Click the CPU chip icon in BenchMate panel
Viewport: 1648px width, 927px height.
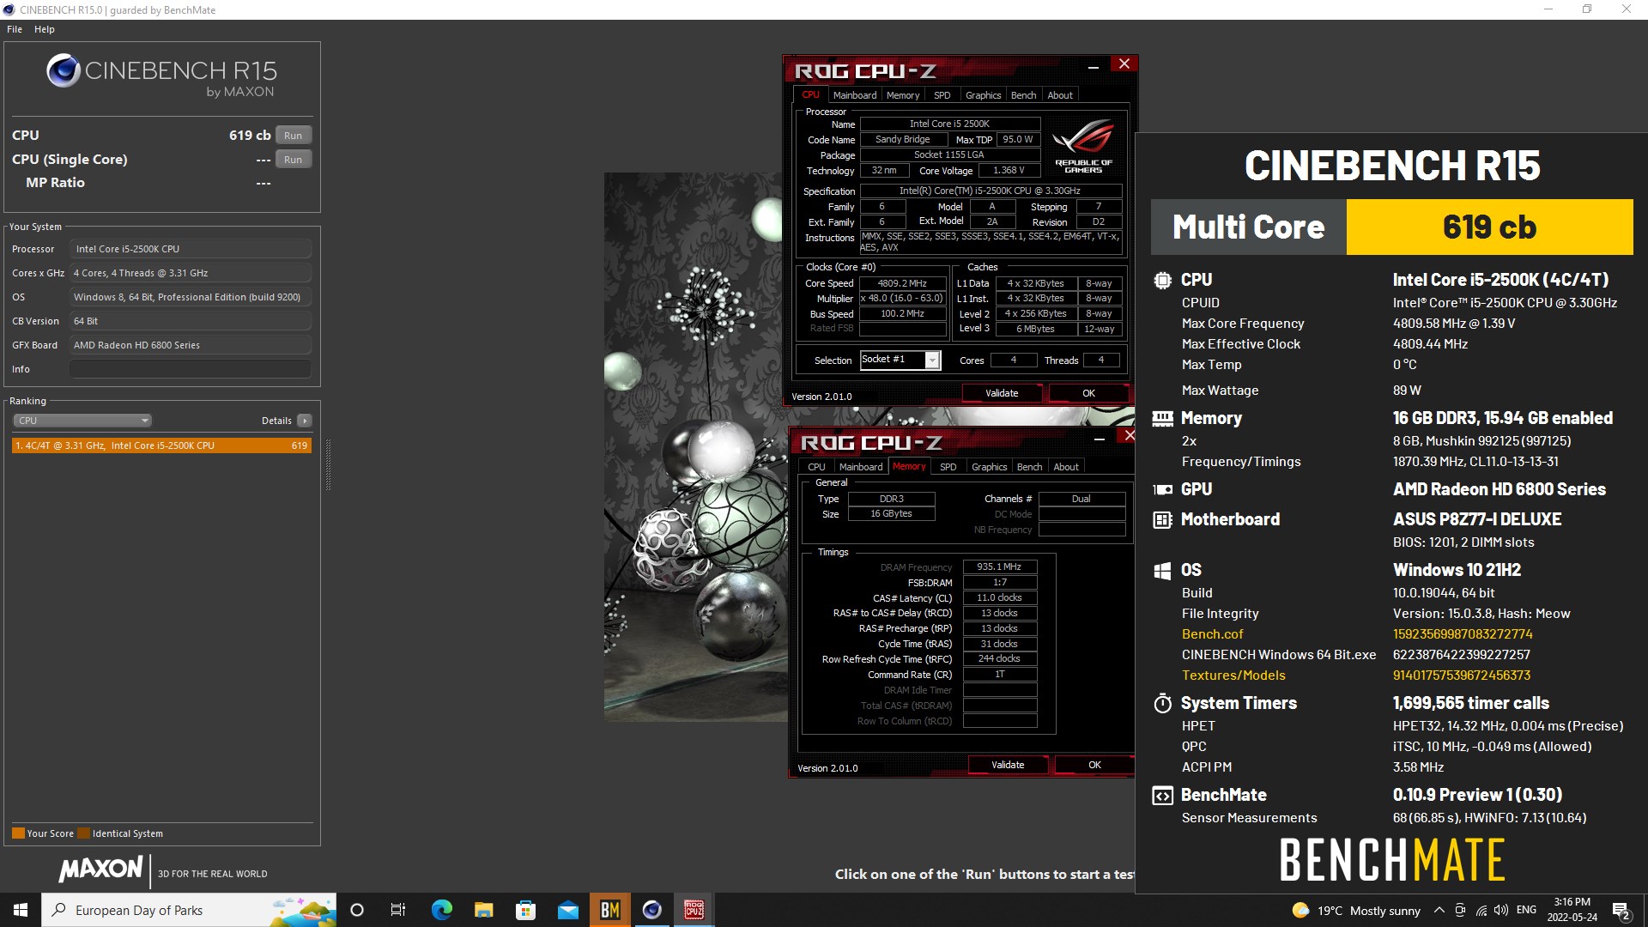[1162, 280]
